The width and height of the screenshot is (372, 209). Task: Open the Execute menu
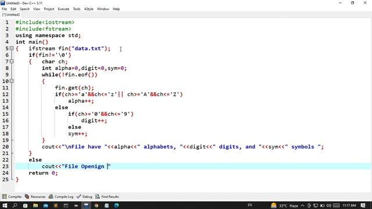(x=63, y=9)
